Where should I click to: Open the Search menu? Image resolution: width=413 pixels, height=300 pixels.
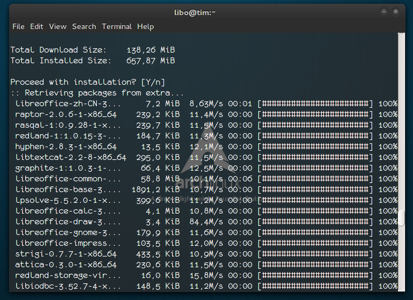[x=84, y=26]
